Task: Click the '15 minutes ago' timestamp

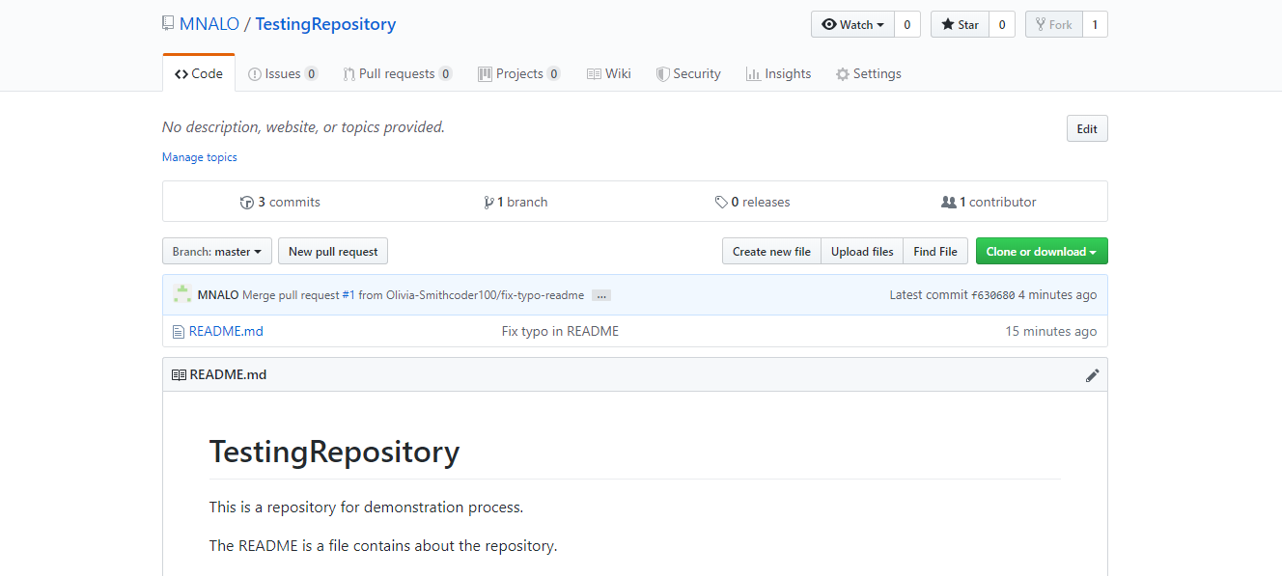Action: point(1050,331)
